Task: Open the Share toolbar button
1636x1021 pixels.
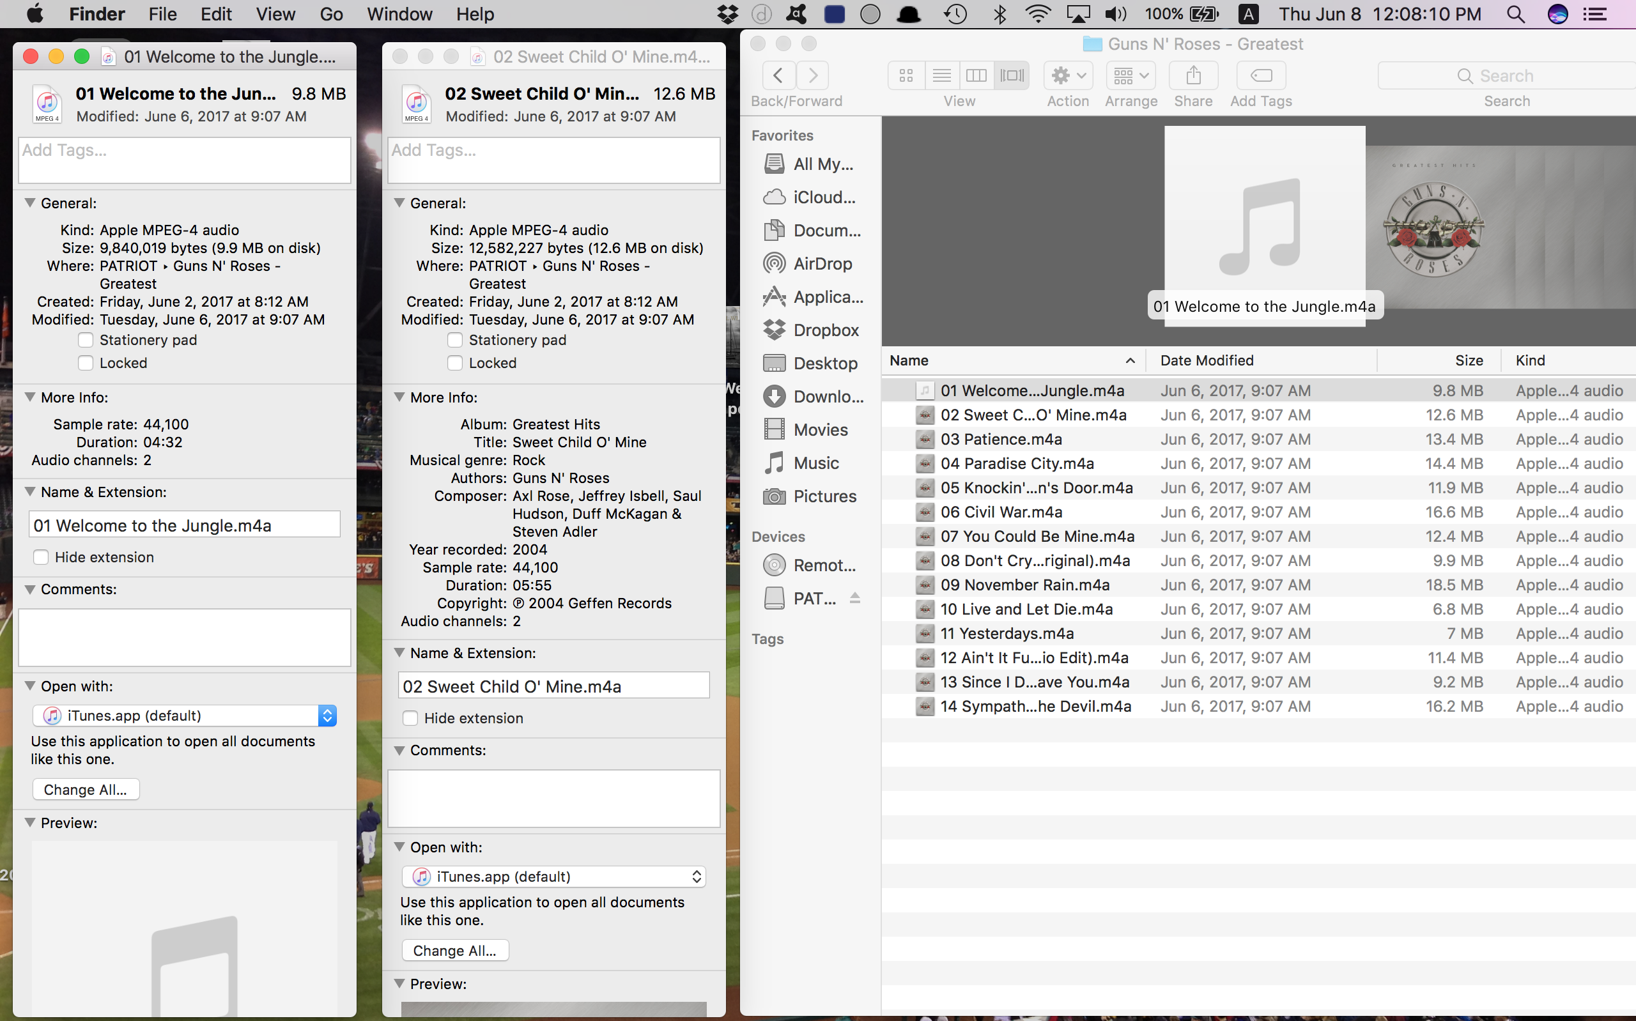Action: point(1193,75)
